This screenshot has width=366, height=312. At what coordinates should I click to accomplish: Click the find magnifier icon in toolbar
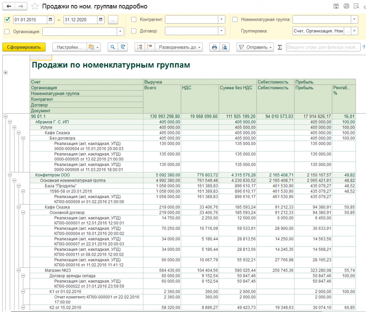pyautogui.click(x=113, y=47)
